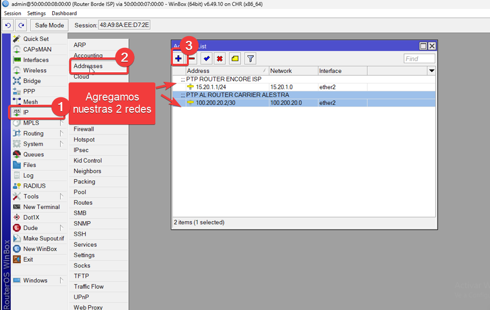
Task: Click the Find input field
Action: click(x=419, y=58)
